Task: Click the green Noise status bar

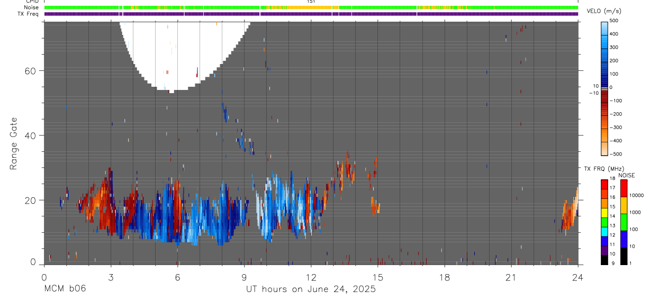Action: (x=311, y=7)
